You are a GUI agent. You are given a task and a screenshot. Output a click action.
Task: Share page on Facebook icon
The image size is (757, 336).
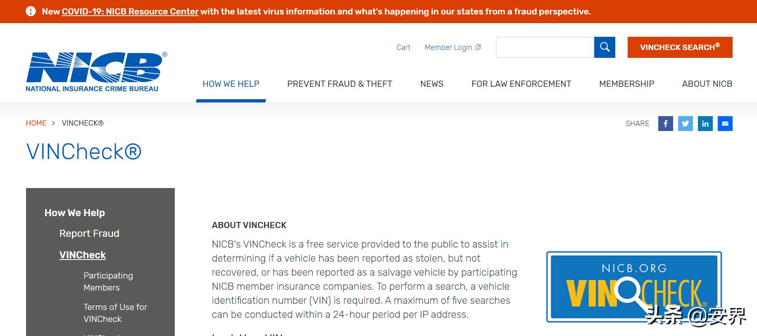(665, 124)
